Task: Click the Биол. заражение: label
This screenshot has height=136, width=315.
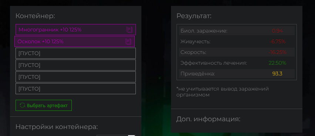Action: [x=204, y=31]
